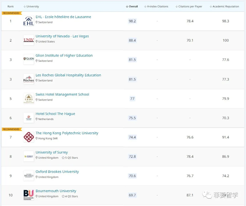Click Hotel School The Hague logo

(x=29, y=118)
